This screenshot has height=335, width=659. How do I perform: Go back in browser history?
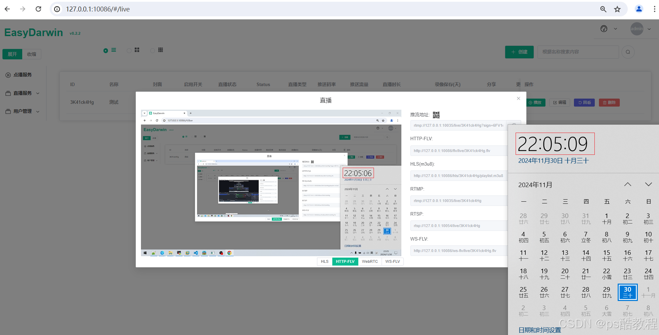click(x=7, y=9)
